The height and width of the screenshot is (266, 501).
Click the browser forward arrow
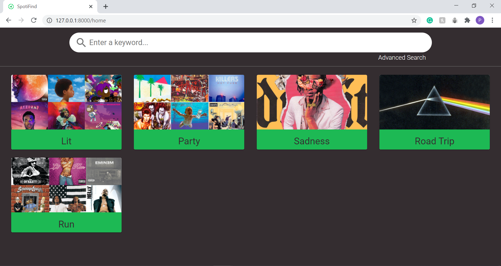(x=21, y=20)
